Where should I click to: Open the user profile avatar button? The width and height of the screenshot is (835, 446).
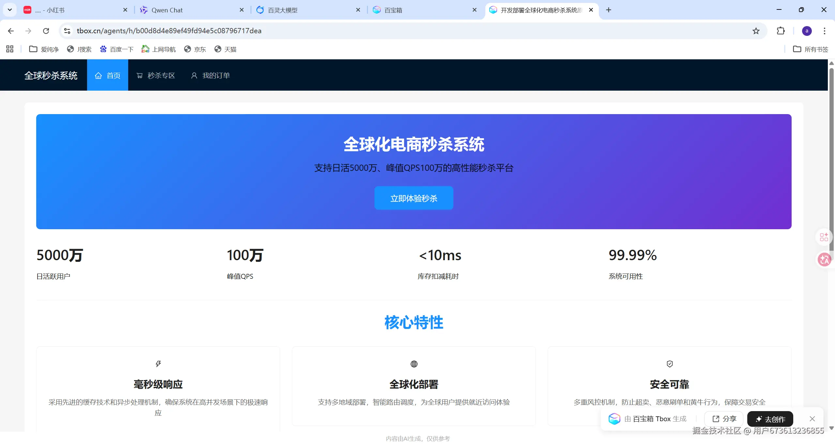point(807,31)
